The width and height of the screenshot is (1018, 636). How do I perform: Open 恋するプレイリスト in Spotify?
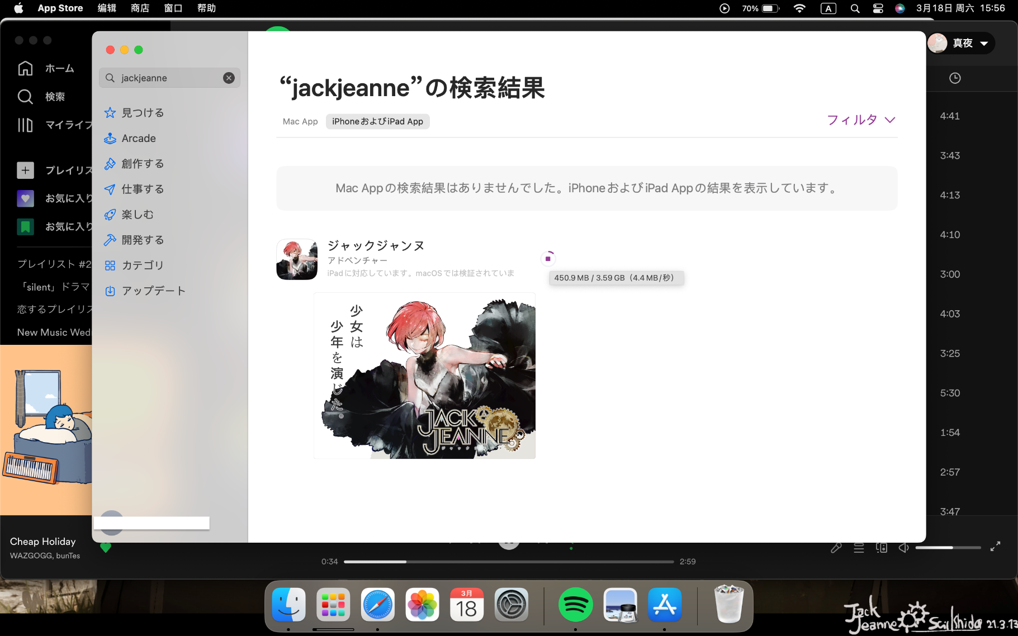point(54,309)
